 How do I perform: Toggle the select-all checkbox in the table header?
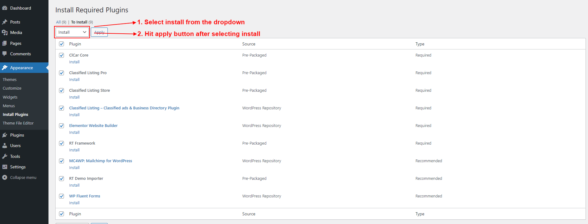click(x=61, y=44)
